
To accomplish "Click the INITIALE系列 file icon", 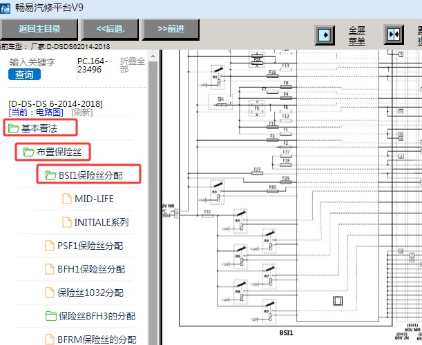I will pos(67,222).
